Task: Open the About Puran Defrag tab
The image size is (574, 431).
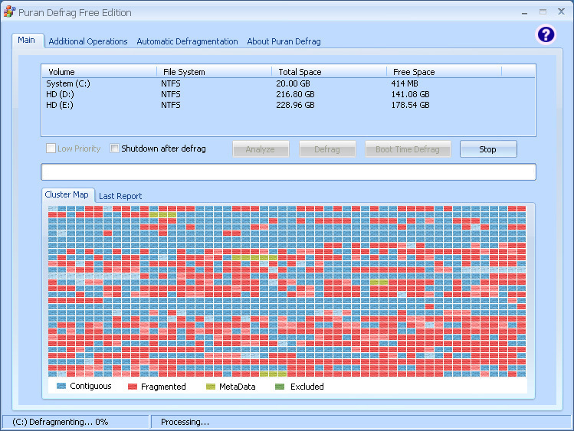Action: coord(284,41)
